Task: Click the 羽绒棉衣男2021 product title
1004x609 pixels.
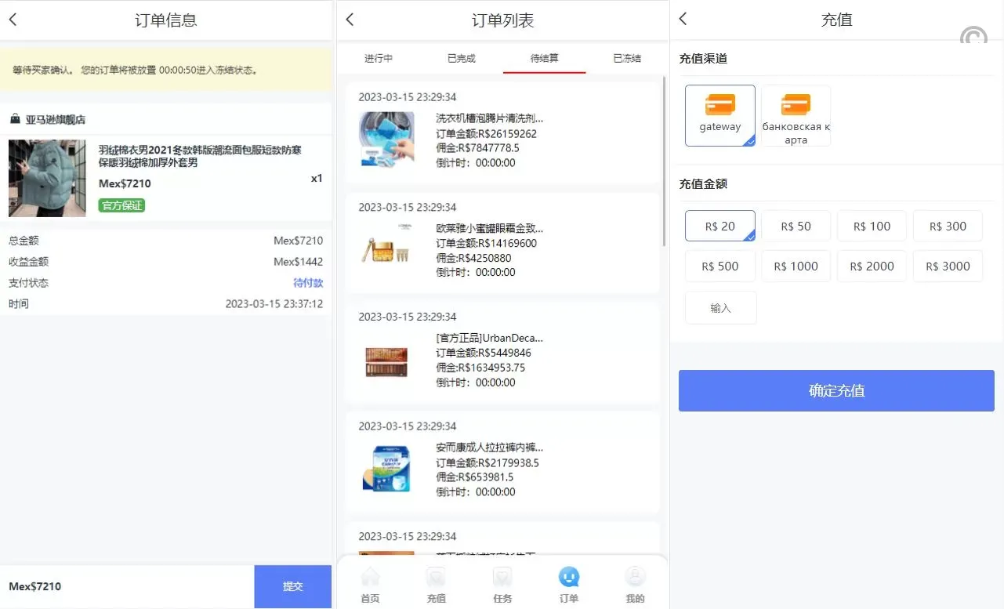Action: [200, 156]
